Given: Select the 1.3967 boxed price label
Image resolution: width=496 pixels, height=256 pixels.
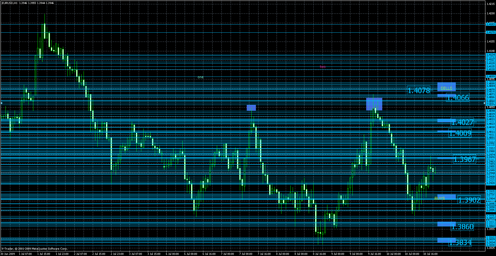Looking at the screenshot, I should tap(464, 159).
